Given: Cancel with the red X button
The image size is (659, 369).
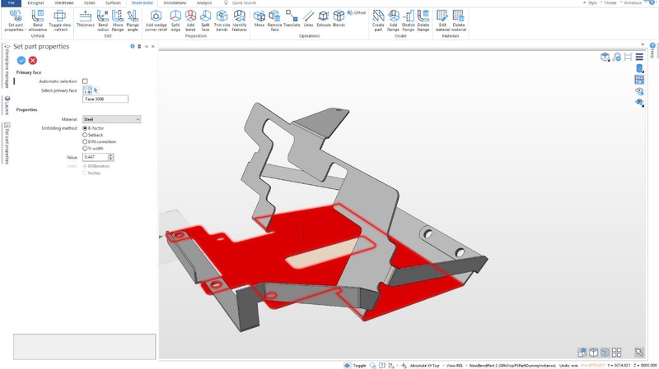Looking at the screenshot, I should [33, 60].
